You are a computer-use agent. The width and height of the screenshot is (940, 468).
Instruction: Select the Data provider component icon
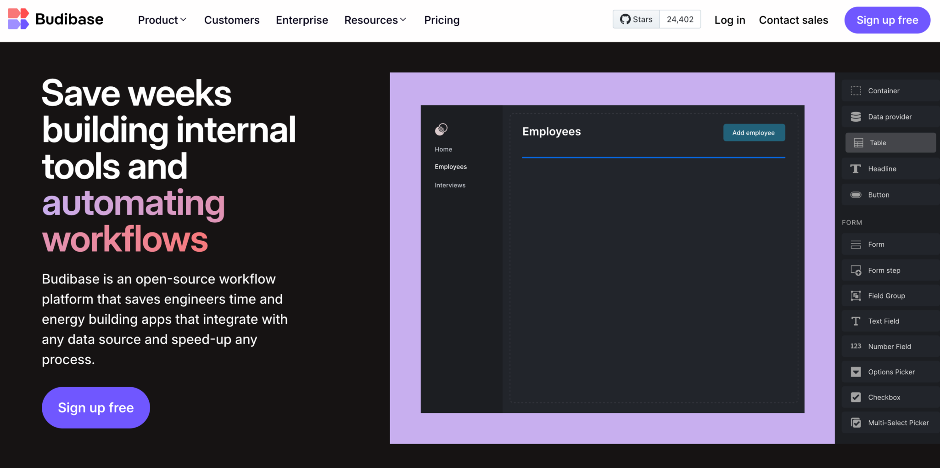coord(856,117)
